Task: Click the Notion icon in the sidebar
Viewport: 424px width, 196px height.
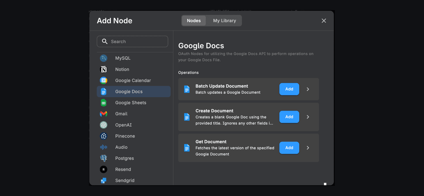Action: (x=103, y=69)
